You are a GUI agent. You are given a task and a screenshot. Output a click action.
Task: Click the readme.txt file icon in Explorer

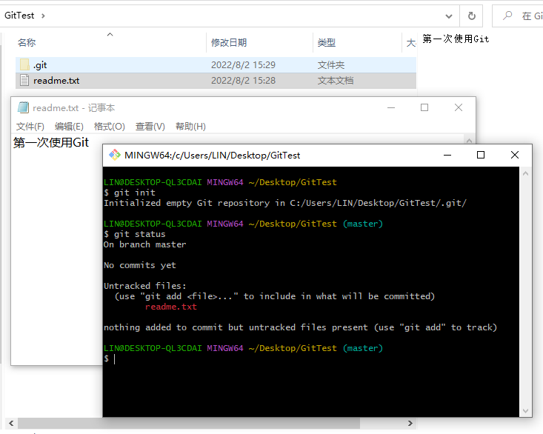[24, 80]
